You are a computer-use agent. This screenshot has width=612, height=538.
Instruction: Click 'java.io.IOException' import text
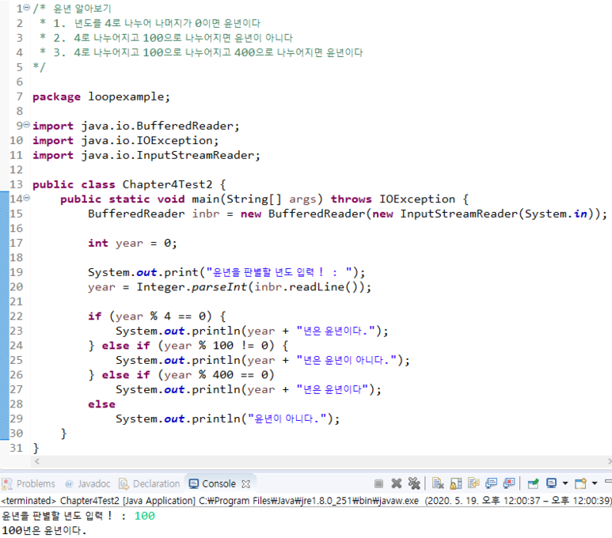[147, 141]
